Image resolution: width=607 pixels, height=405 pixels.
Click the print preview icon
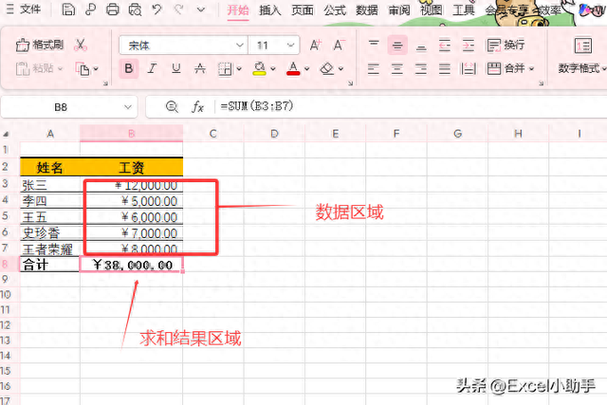point(135,9)
